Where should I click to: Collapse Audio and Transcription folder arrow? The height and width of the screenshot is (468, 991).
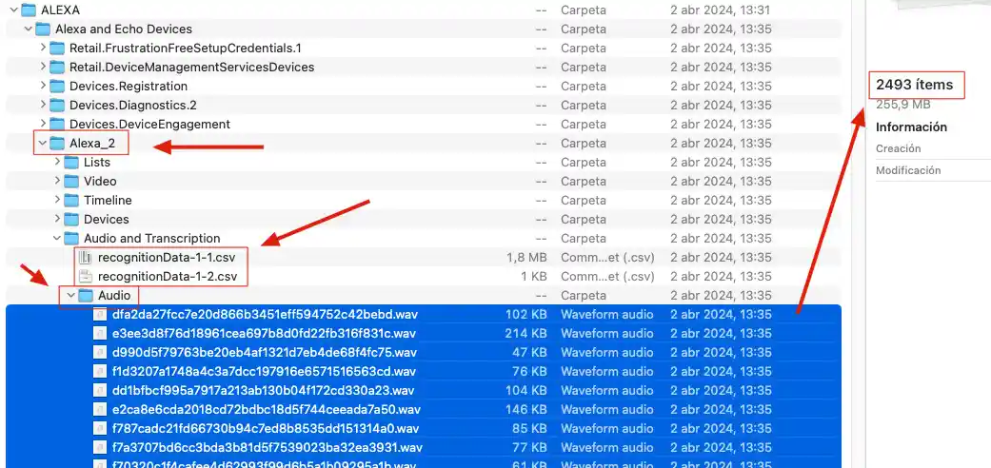coord(57,238)
